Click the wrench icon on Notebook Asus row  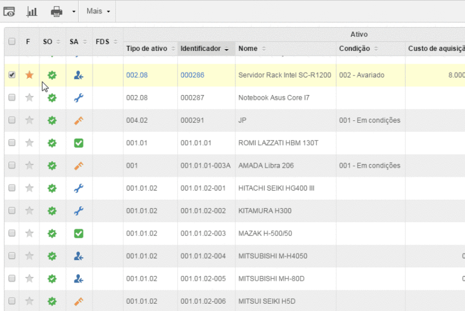point(78,97)
